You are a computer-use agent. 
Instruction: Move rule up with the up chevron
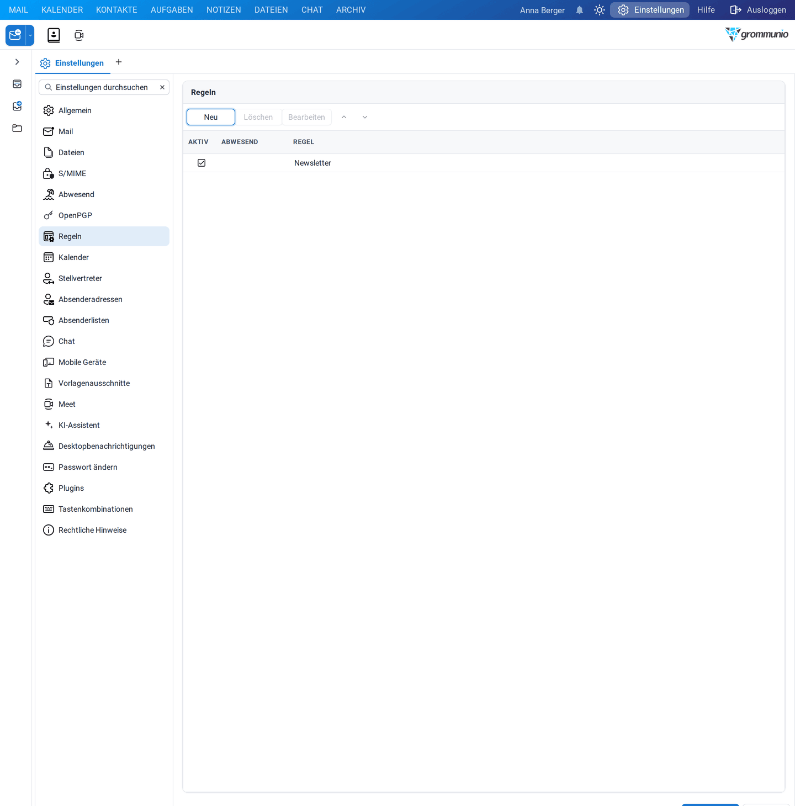[344, 117]
